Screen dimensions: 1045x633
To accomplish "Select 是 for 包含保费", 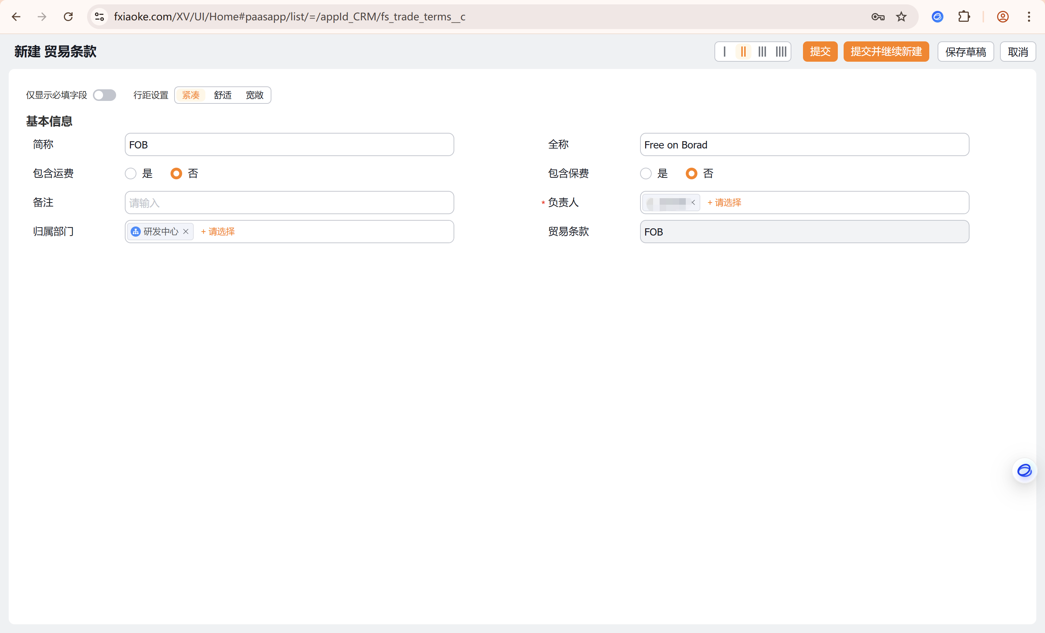I will click(646, 173).
